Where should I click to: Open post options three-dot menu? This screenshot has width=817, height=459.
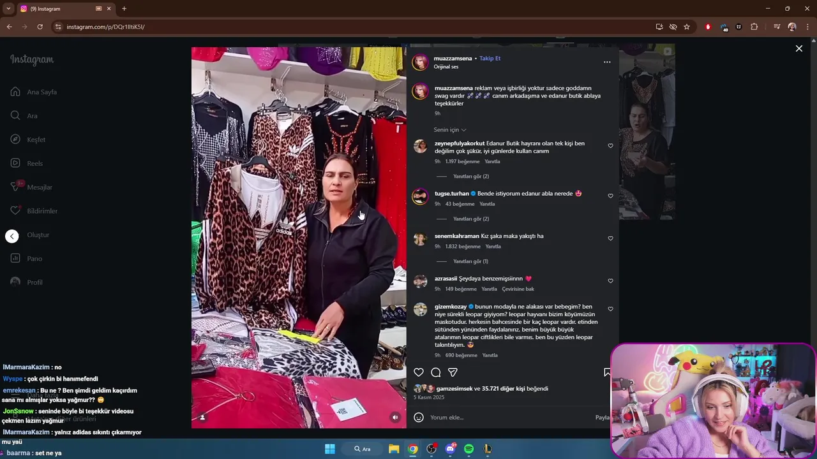pyautogui.click(x=607, y=62)
